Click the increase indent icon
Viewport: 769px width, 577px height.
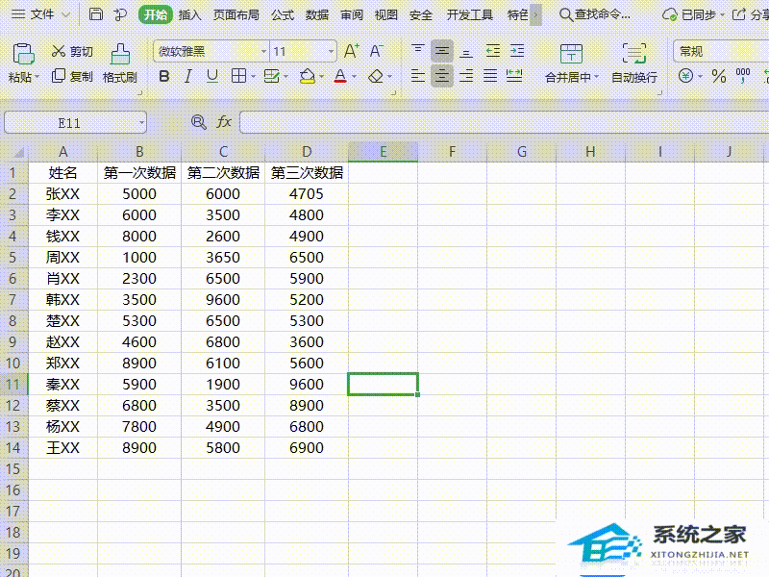tap(517, 51)
